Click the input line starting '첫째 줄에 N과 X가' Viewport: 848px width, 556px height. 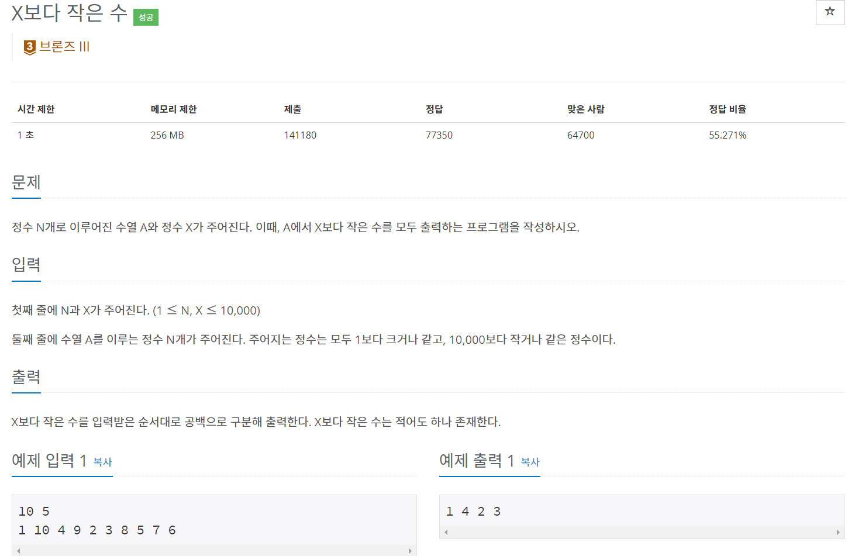tap(136, 310)
